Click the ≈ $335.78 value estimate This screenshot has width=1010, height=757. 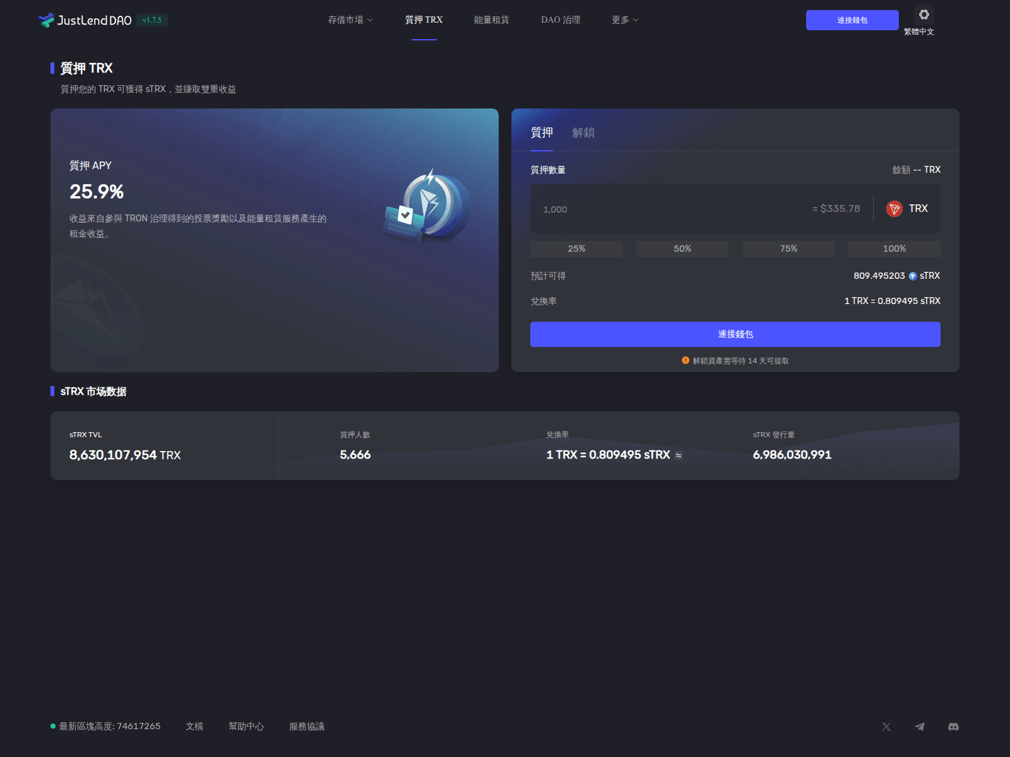(x=836, y=209)
